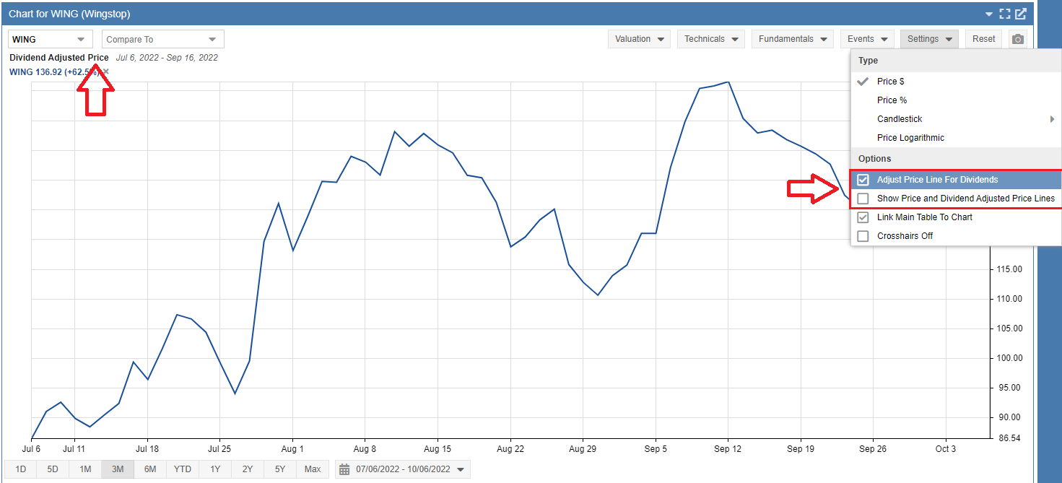Image resolution: width=1062 pixels, height=483 pixels.
Task: Switch chart range to 1D
Action: (21, 469)
